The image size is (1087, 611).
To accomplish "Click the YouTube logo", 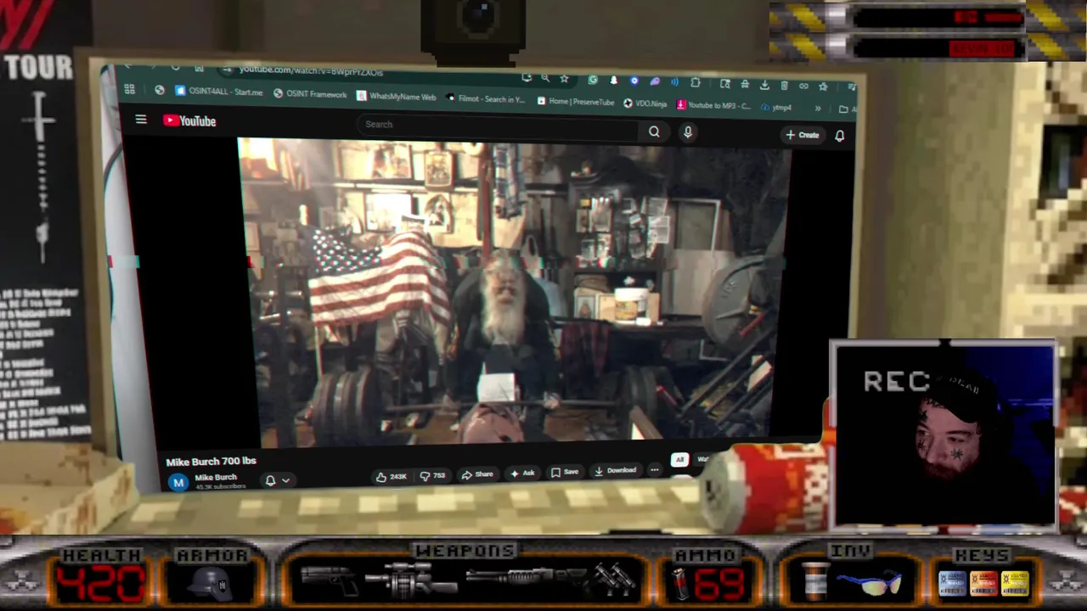I will point(189,121).
